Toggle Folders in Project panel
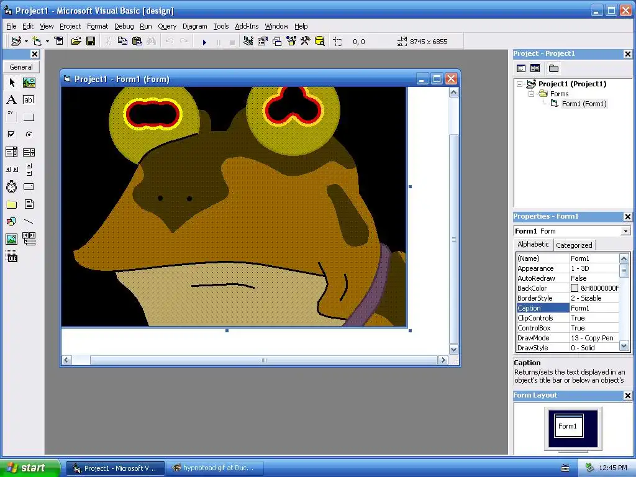The width and height of the screenshot is (636, 477). click(553, 68)
